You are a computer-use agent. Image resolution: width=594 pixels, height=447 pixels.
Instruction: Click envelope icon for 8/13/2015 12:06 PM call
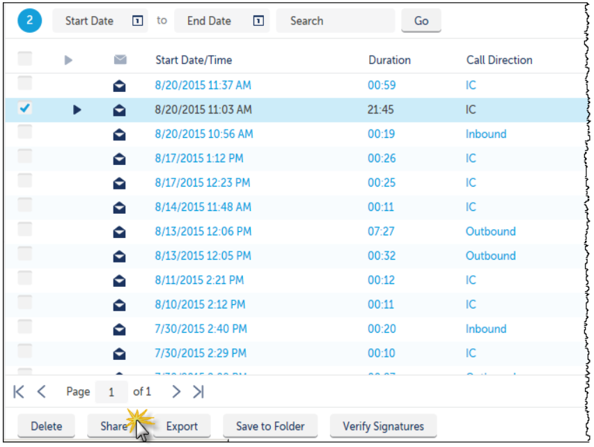[119, 232]
